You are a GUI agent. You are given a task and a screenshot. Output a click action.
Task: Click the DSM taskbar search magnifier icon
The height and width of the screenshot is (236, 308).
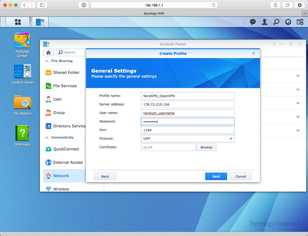coord(276,22)
